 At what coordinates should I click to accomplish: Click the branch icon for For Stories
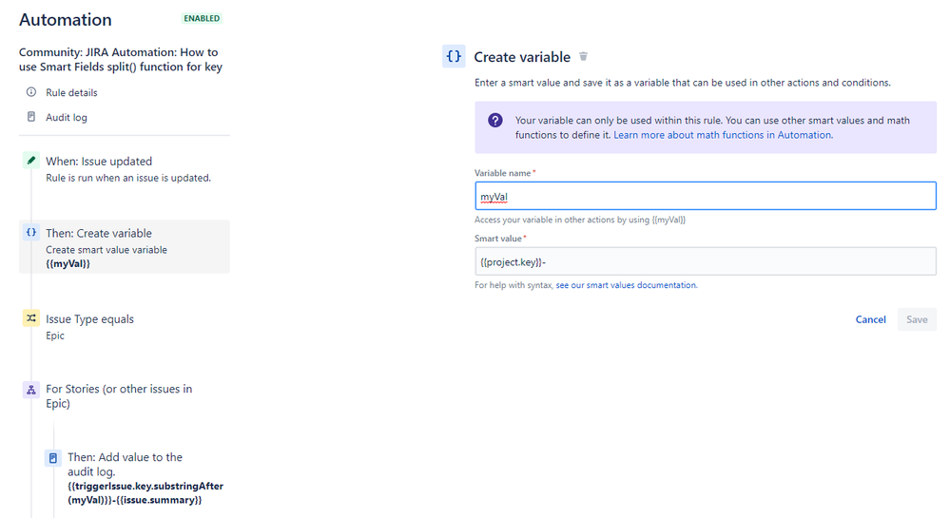[x=30, y=390]
